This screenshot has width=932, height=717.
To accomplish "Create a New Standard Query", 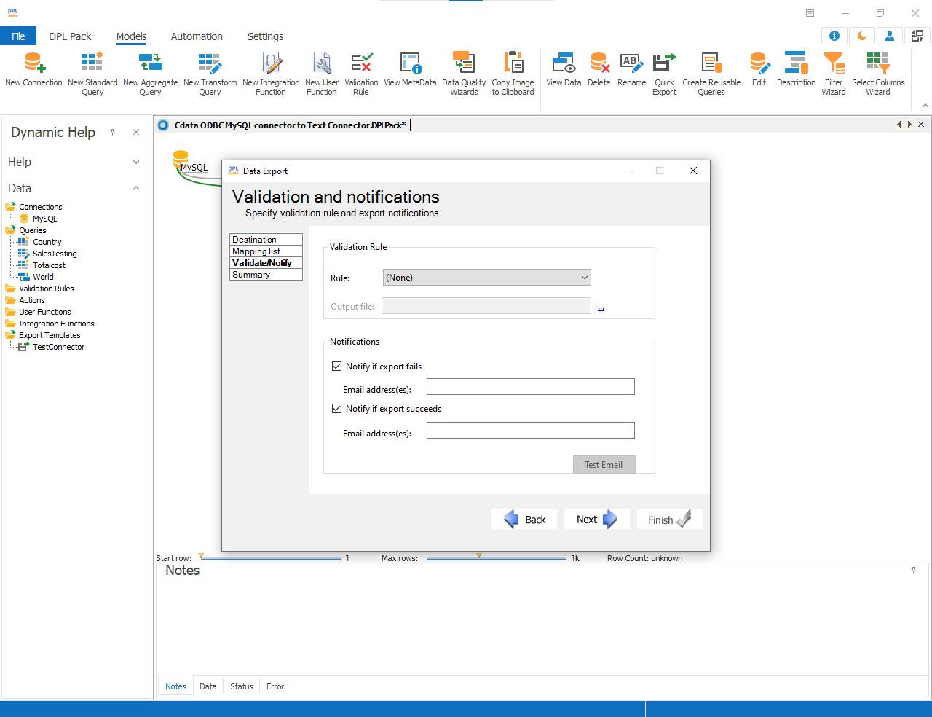I will pyautogui.click(x=92, y=74).
